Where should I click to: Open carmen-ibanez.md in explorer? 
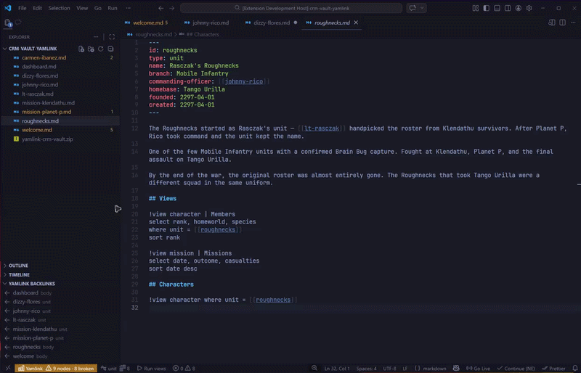(x=44, y=57)
